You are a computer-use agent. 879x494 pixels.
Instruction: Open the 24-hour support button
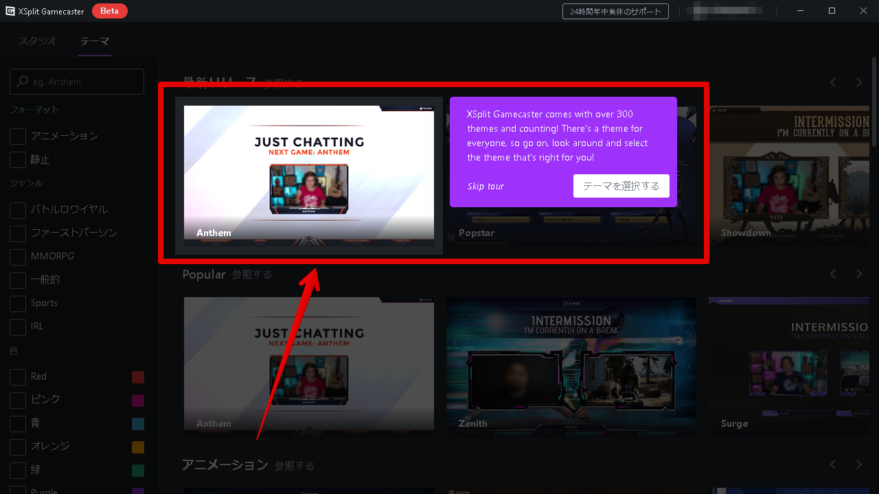pos(615,11)
